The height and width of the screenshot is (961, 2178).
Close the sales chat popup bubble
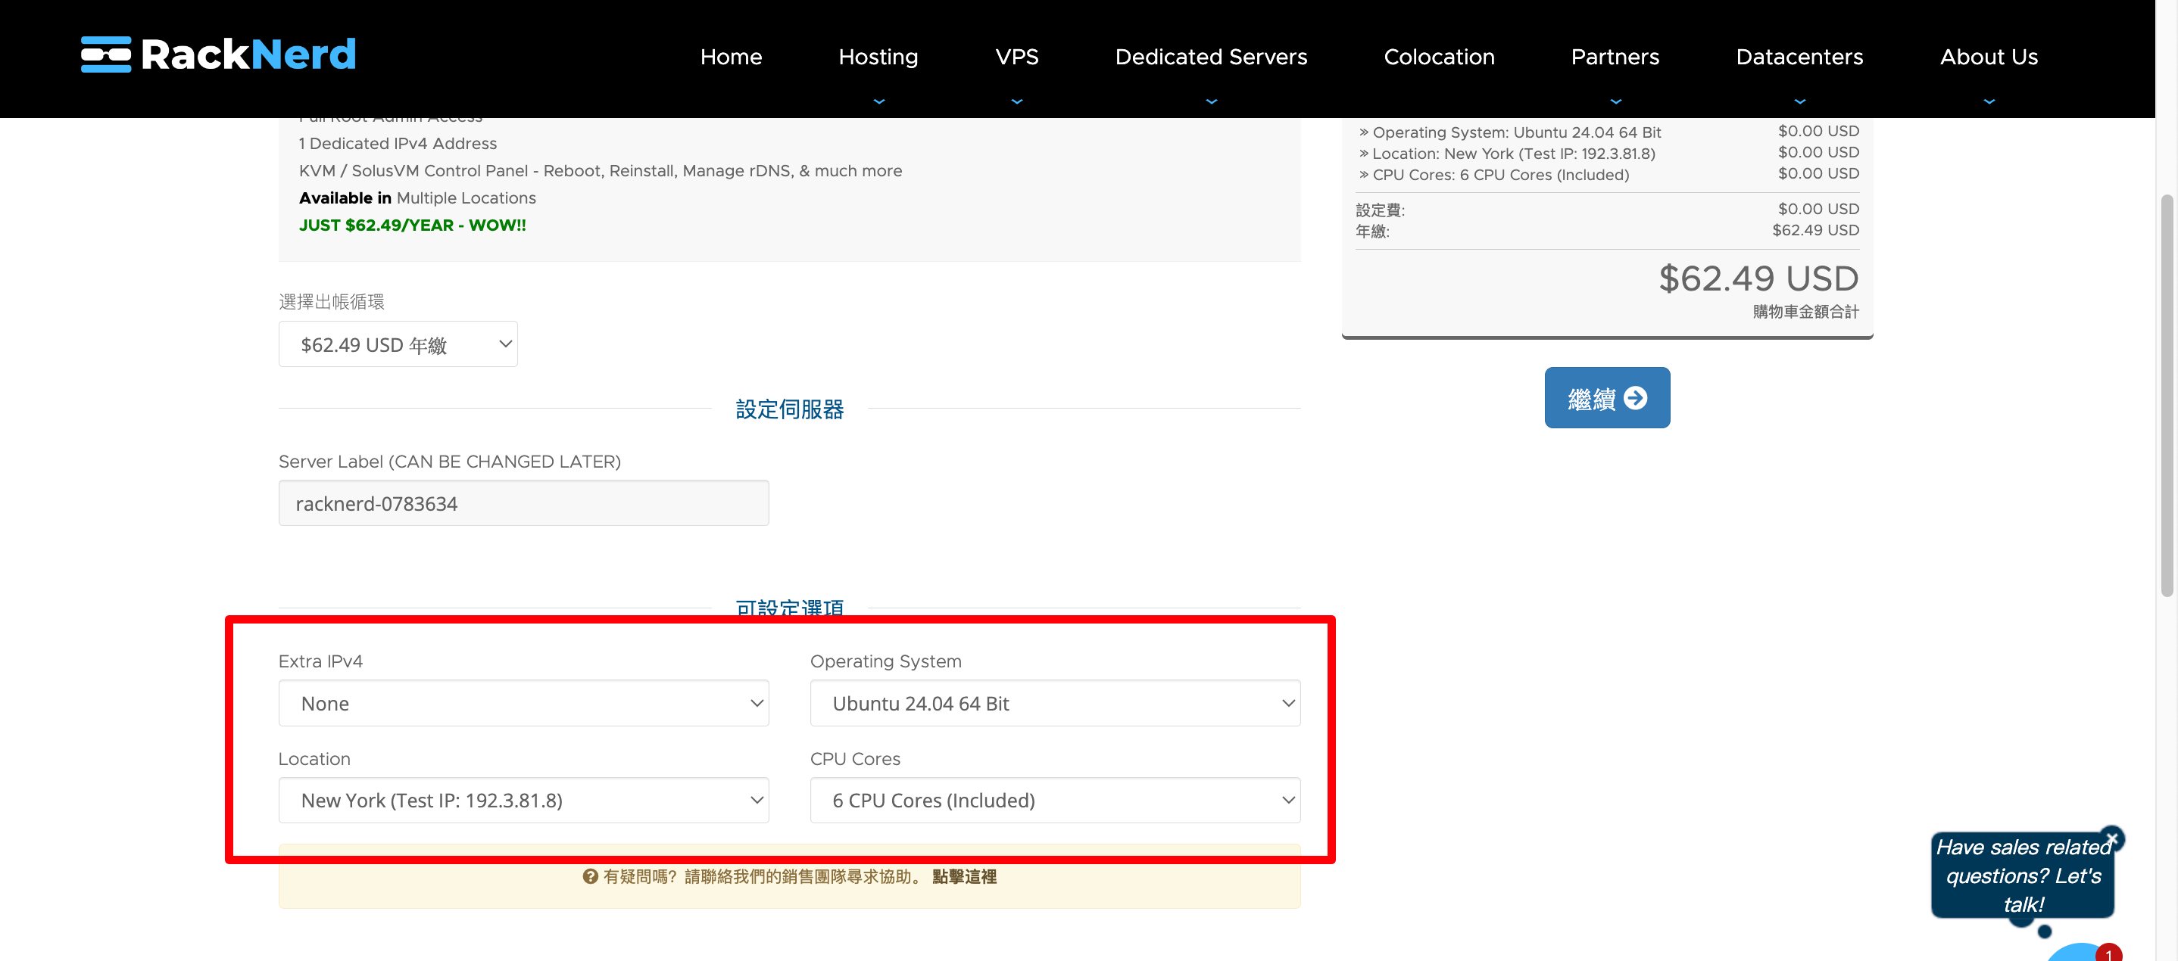click(2111, 838)
